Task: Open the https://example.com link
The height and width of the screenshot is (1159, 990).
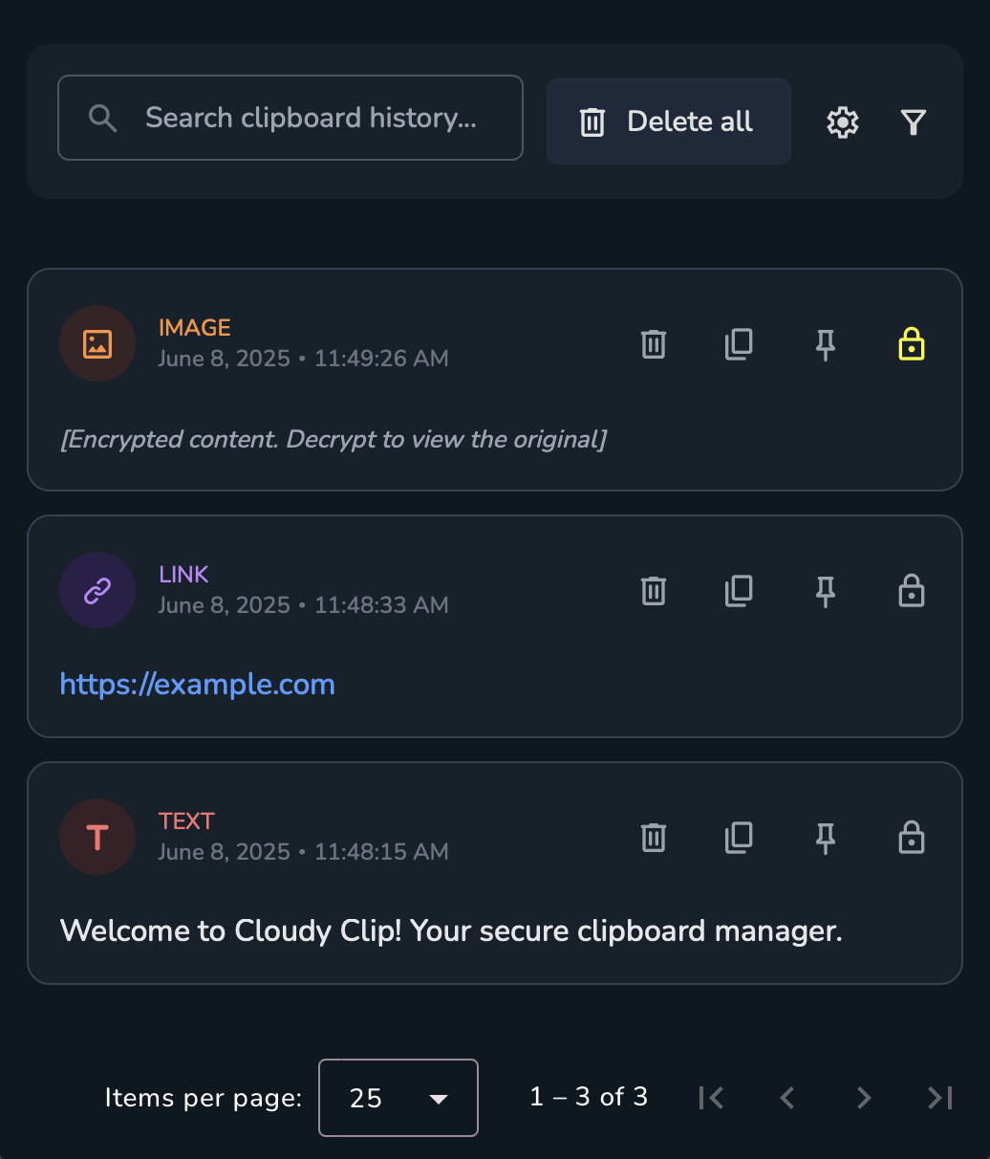Action: (198, 685)
